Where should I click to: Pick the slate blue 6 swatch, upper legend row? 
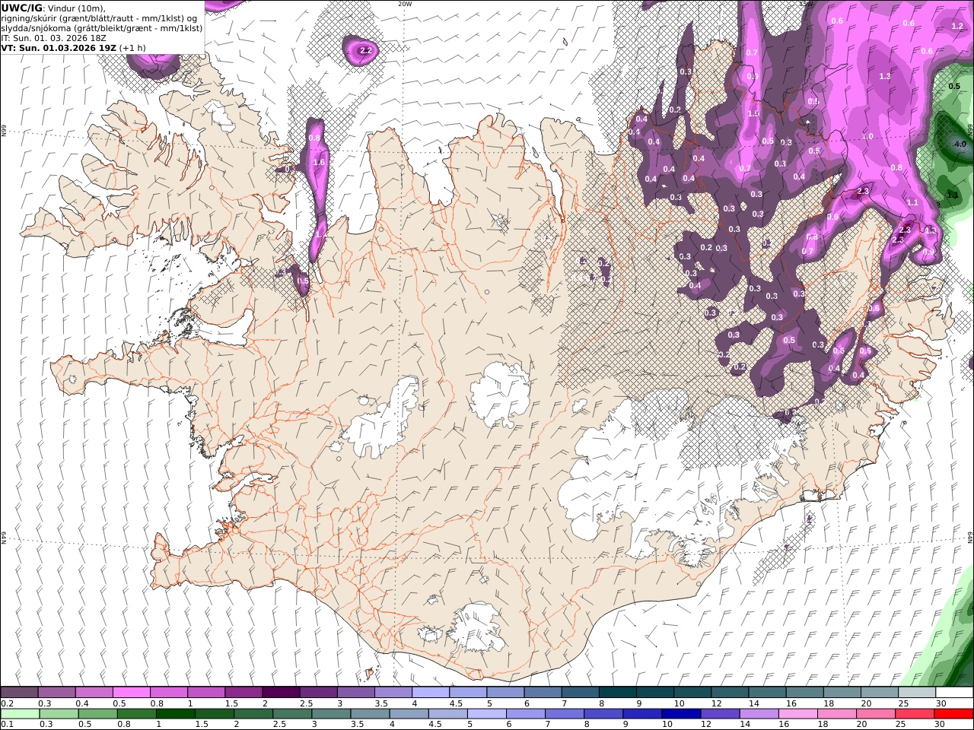(x=543, y=693)
